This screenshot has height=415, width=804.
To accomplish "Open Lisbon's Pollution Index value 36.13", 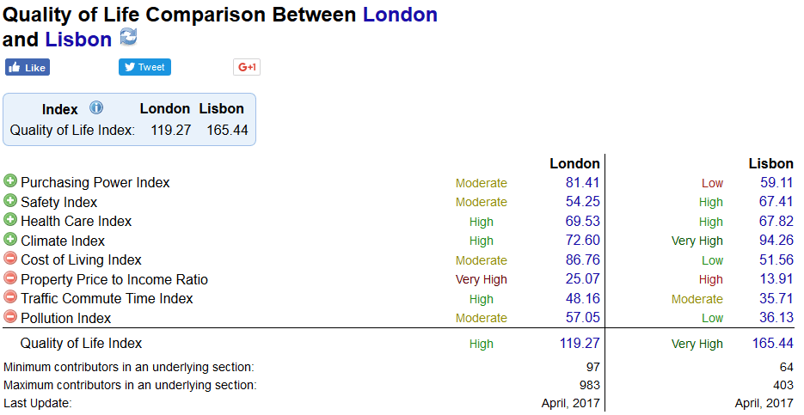I will pos(776,317).
